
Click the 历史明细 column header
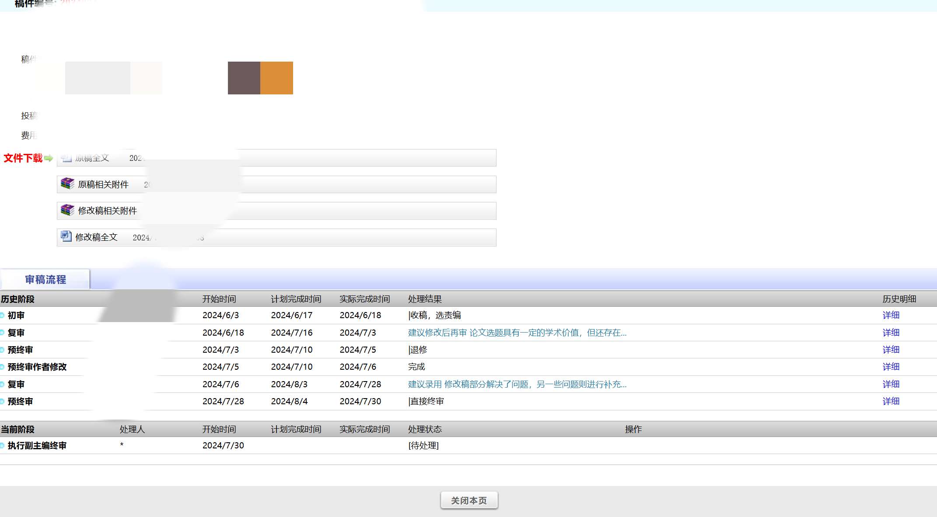899,299
